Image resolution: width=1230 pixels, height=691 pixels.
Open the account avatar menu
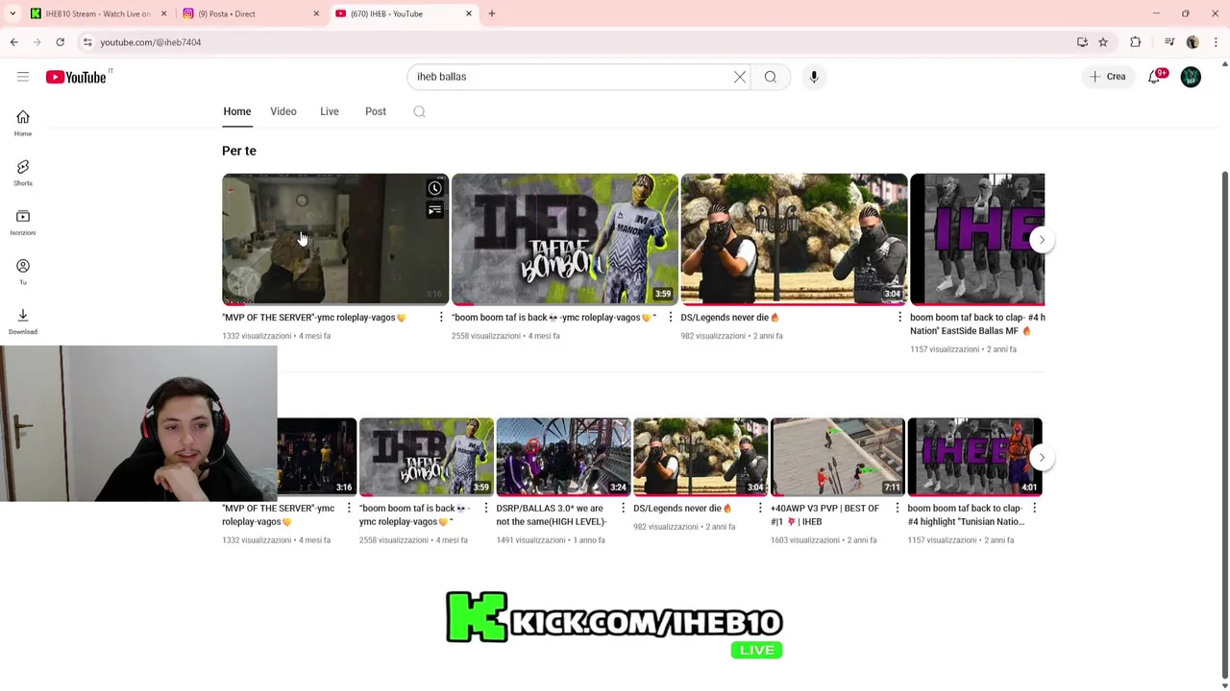(x=1191, y=77)
